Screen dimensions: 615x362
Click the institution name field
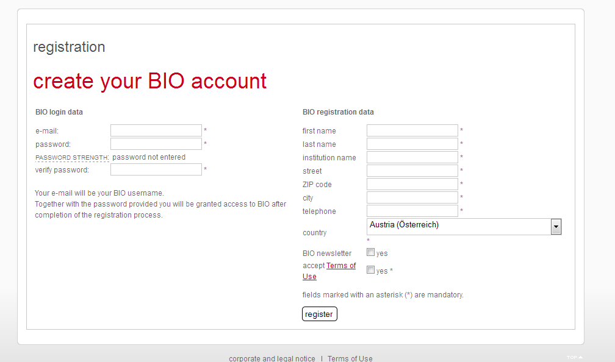(412, 157)
